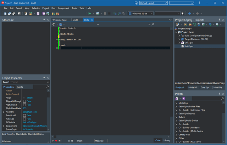Open the Refactor menu
227x145 pixels.
coord(36,8)
